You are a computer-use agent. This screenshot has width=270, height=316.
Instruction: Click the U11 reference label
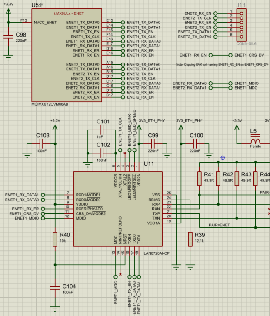(149, 163)
